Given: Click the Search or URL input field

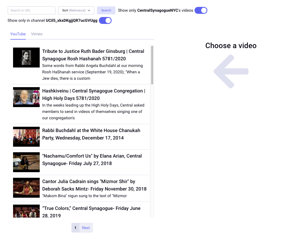Looking at the screenshot, I should 31,10.
